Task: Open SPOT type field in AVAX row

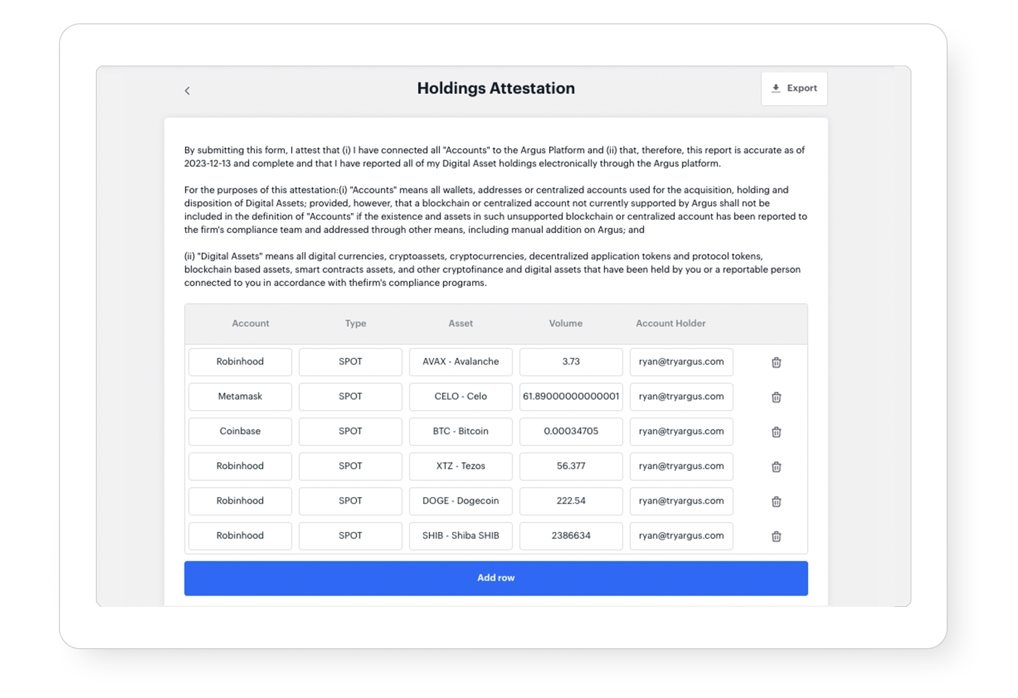Action: point(350,362)
